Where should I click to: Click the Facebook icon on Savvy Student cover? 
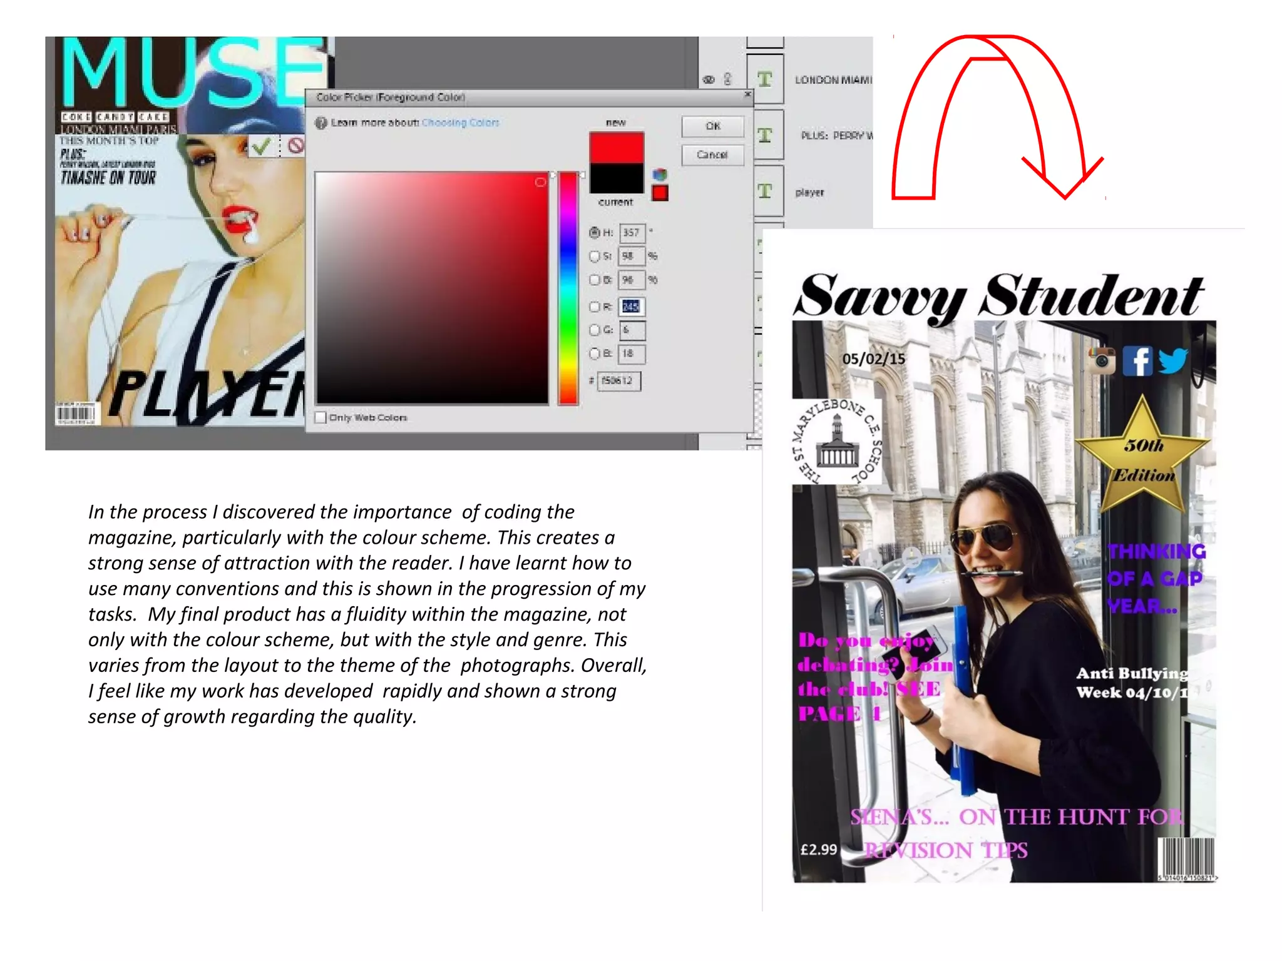tap(1137, 360)
